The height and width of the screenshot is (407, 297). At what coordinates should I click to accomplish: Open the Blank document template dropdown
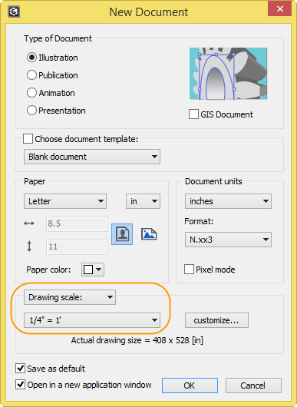(92, 157)
